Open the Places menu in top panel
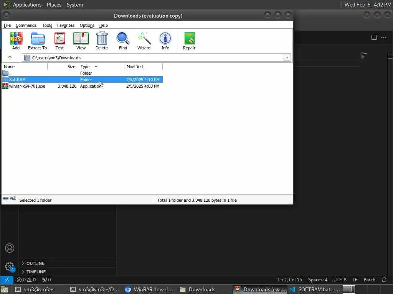 54,5
